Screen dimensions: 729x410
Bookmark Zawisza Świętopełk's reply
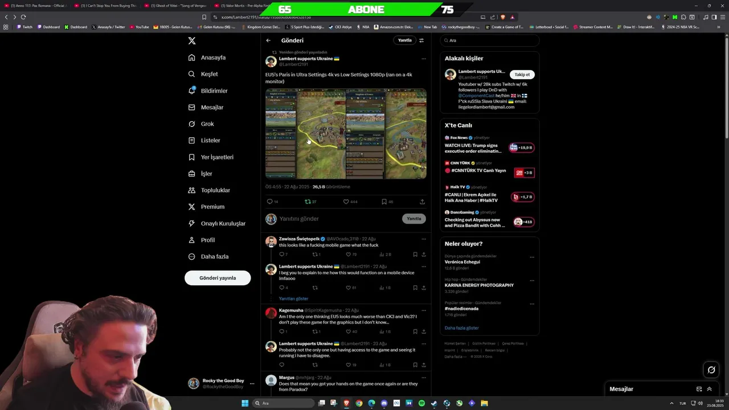[415, 255]
